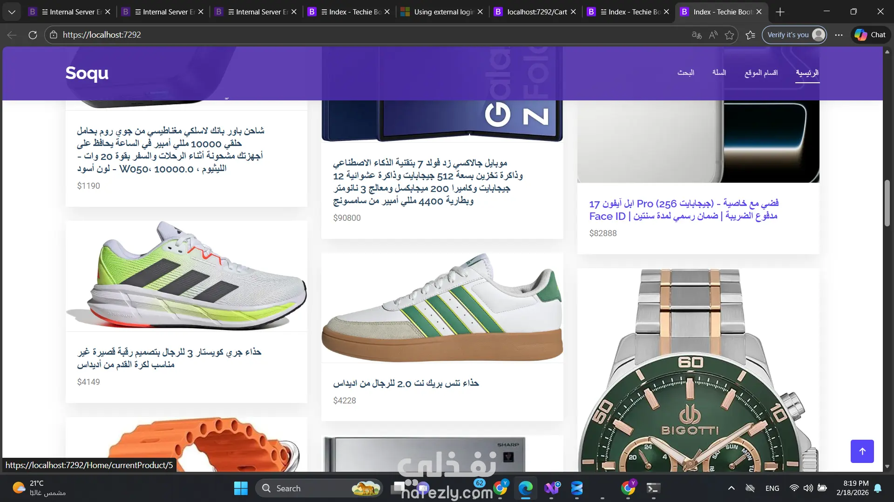Open the terminal app on the taskbar
This screenshot has width=894, height=502.
(x=653, y=489)
